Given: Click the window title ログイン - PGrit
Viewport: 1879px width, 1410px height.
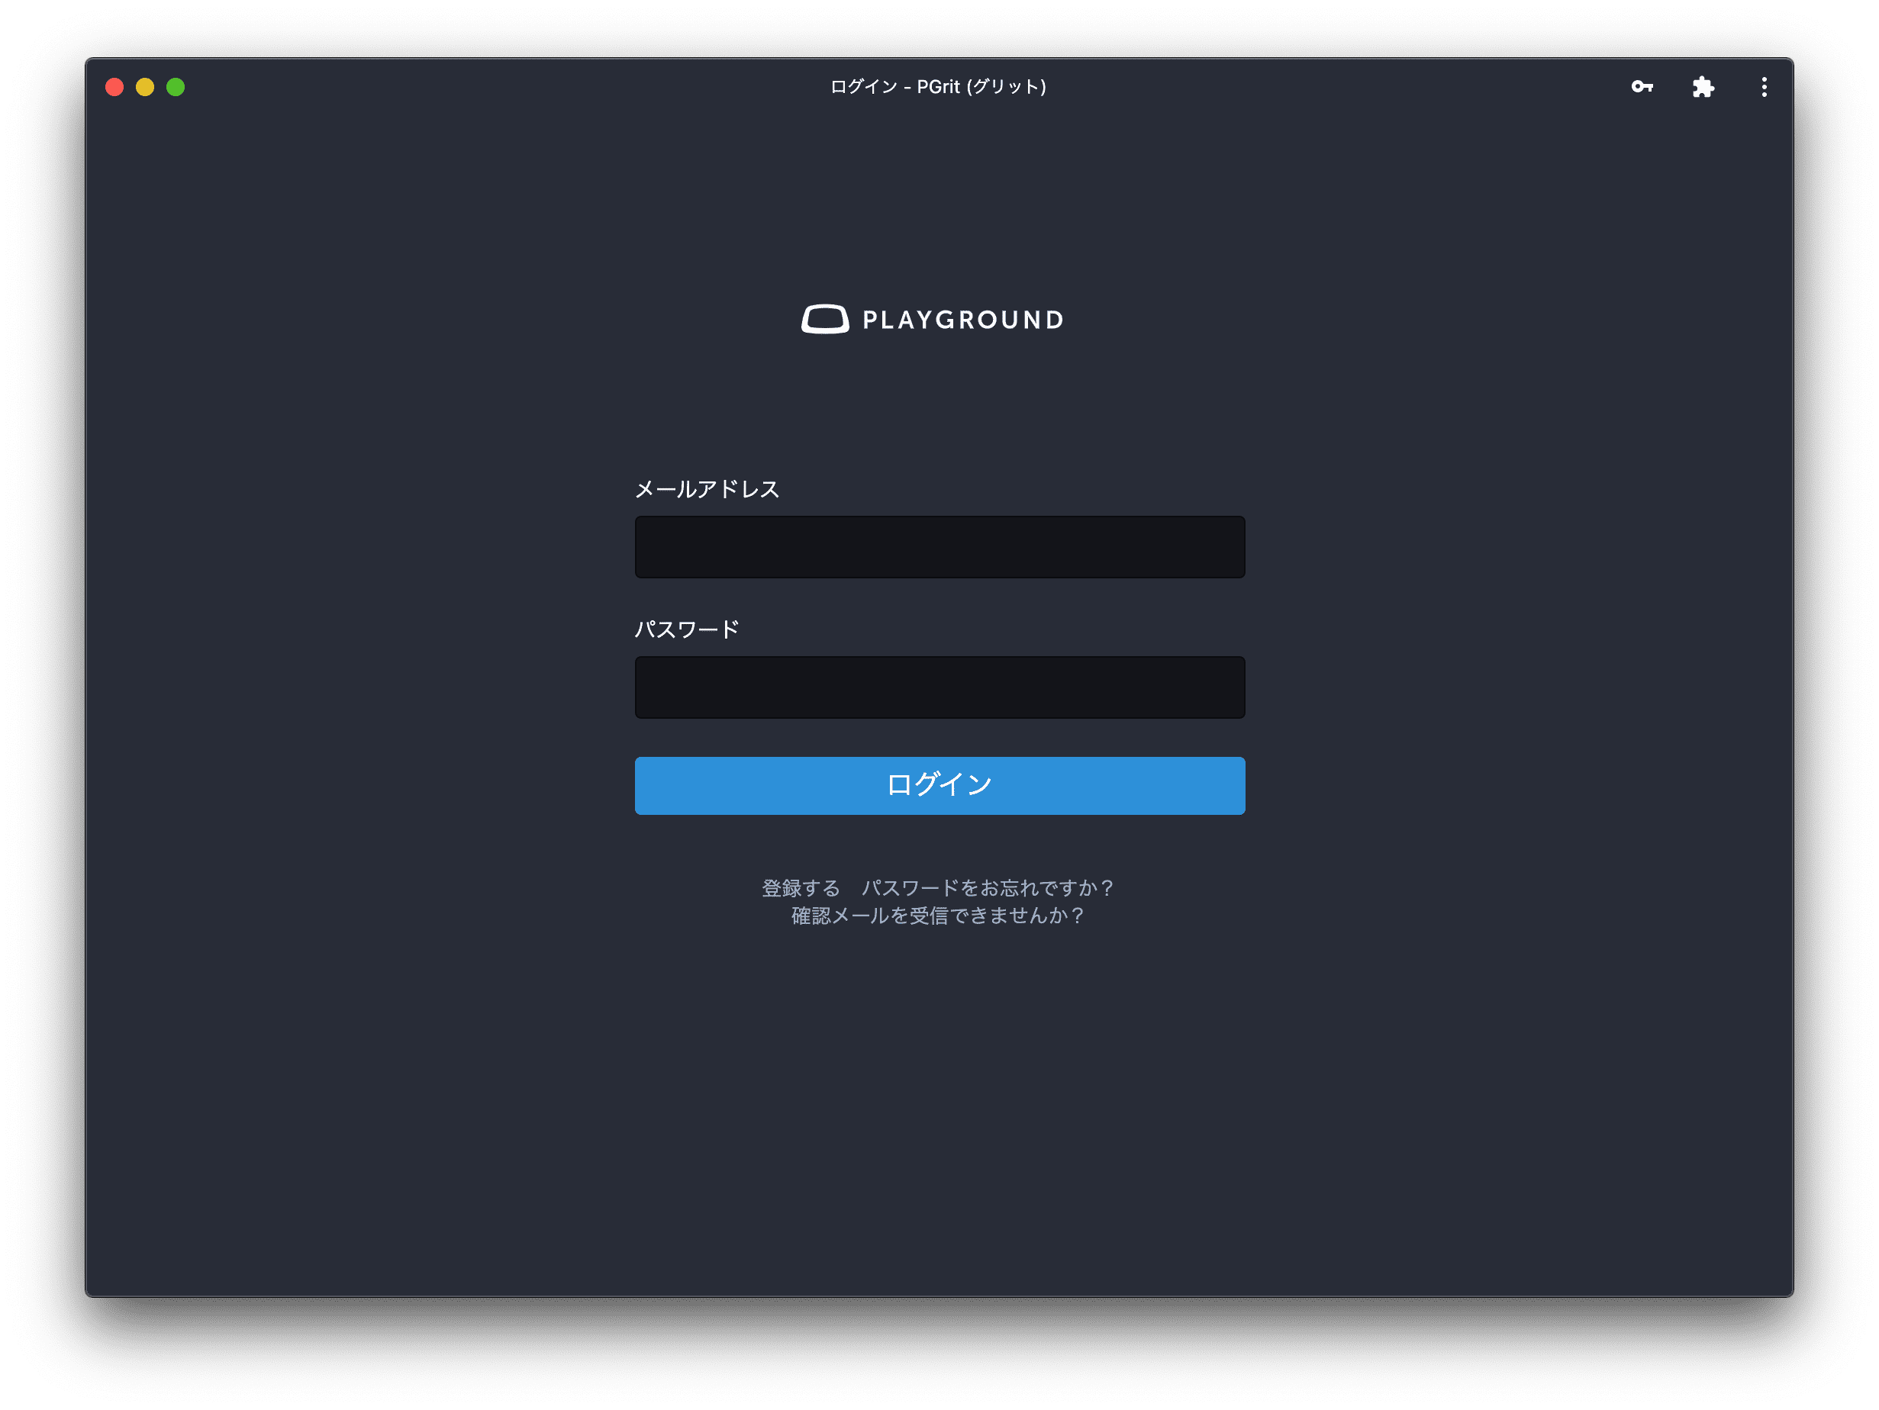Looking at the screenshot, I should pos(938,87).
